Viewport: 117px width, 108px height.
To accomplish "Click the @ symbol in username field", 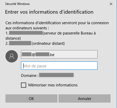I will click(33, 55).
